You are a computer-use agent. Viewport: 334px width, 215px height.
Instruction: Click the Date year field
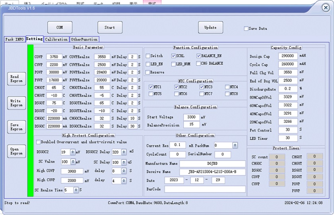tap(174, 180)
